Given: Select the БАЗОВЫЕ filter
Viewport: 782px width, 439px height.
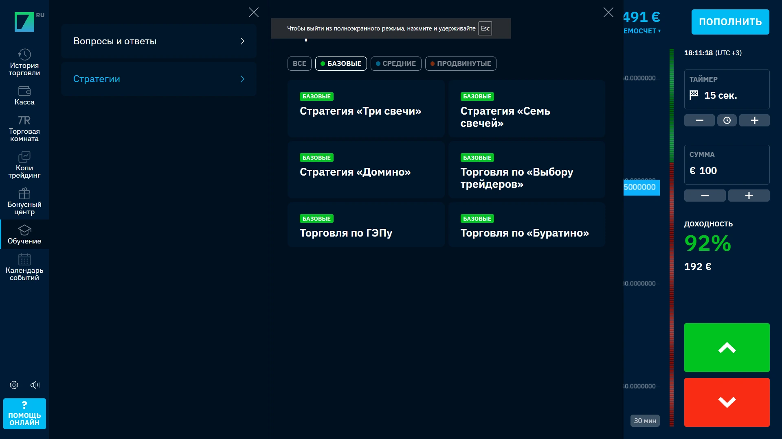Looking at the screenshot, I should tap(341, 63).
